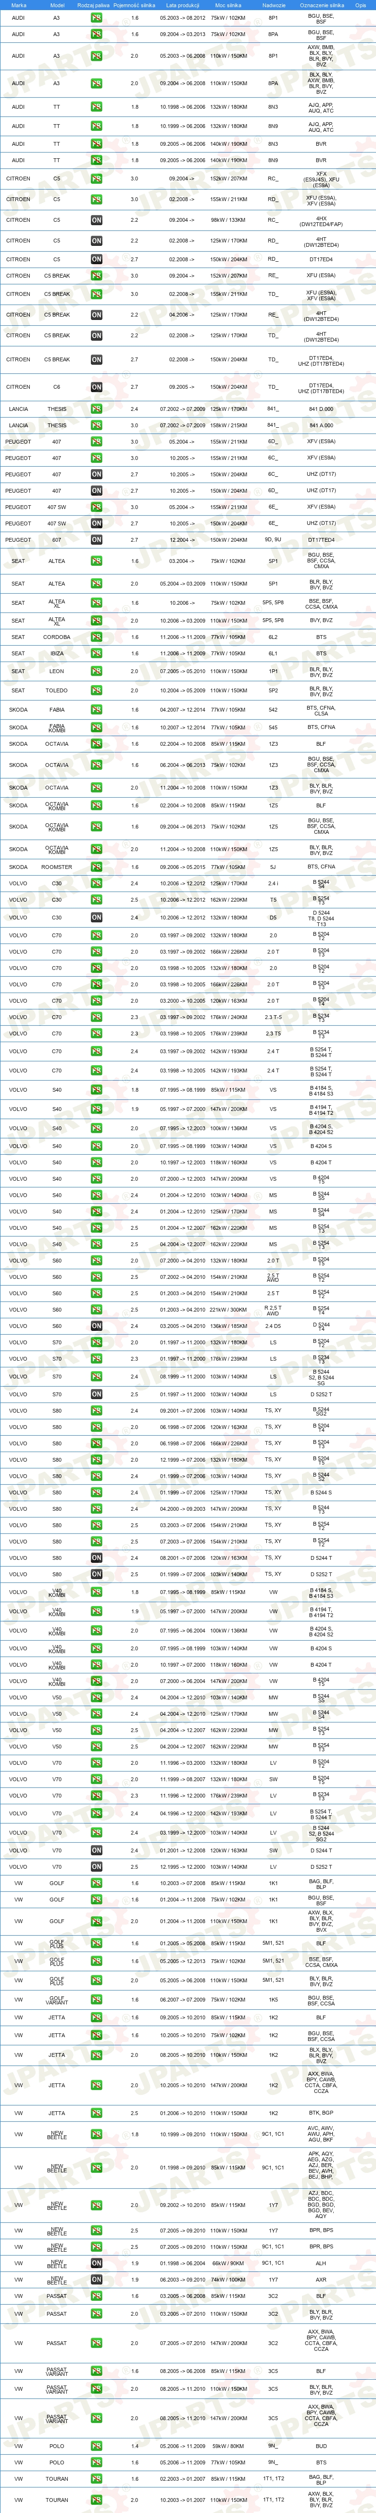Click the Opis column header

[x=361, y=5]
